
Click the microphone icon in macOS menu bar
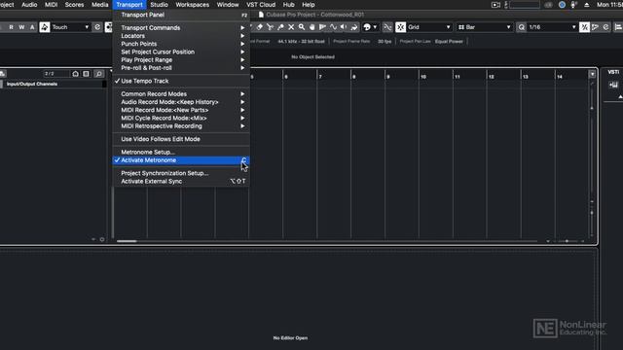pyautogui.click(x=573, y=5)
